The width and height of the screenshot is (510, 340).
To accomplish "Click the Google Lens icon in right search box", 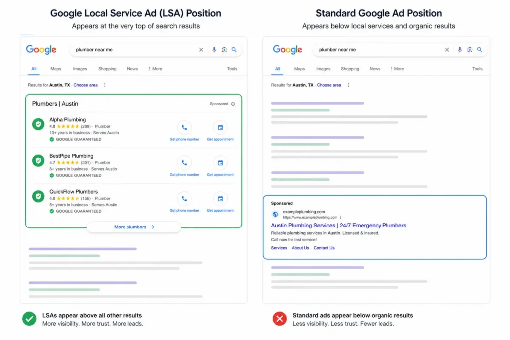I will coord(470,50).
